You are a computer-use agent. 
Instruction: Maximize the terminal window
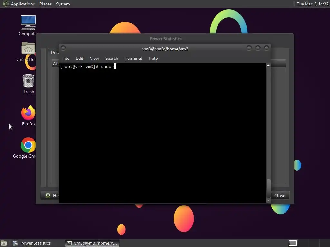tap(257, 48)
